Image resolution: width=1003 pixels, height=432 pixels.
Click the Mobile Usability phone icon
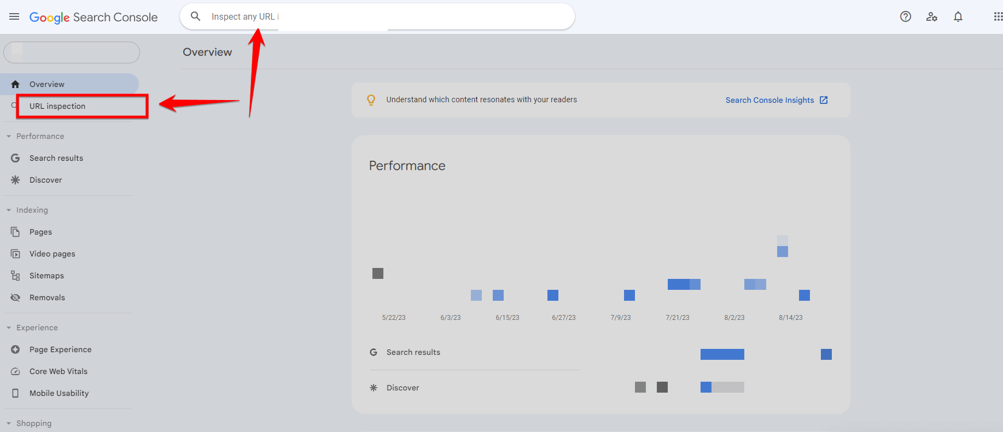tap(15, 393)
